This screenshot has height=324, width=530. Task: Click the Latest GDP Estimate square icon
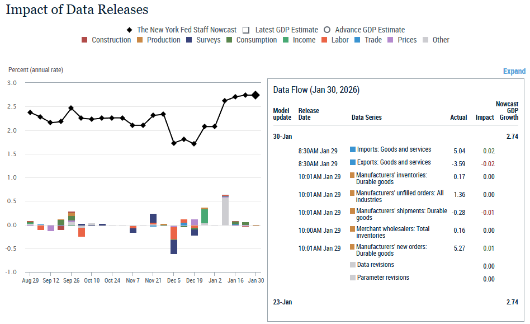248,30
